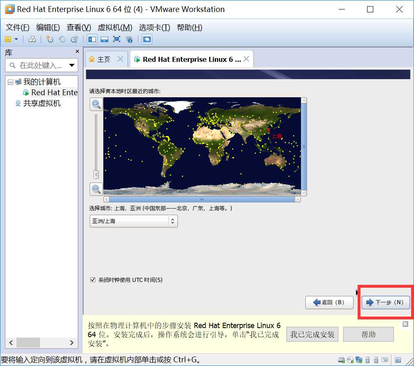
Task: Click the map zoom-out magnifier
Action: pos(96,189)
